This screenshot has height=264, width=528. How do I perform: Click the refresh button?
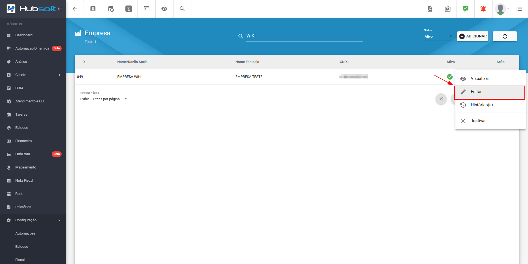[505, 36]
